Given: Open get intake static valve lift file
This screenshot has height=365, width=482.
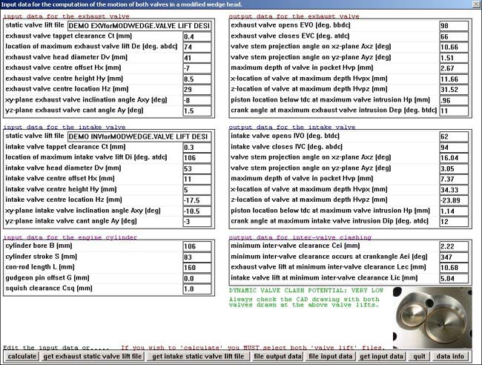Looking at the screenshot, I should tap(198, 356).
